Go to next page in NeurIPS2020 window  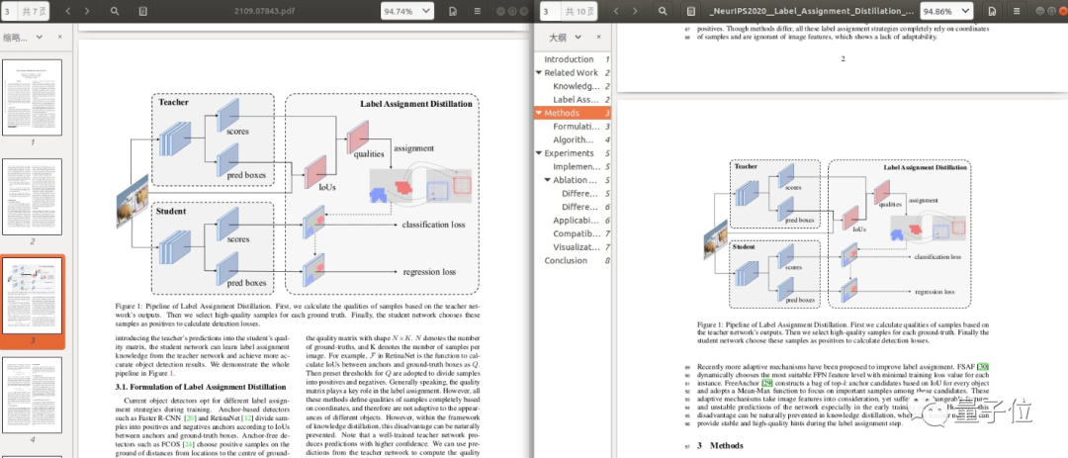pyautogui.click(x=635, y=11)
